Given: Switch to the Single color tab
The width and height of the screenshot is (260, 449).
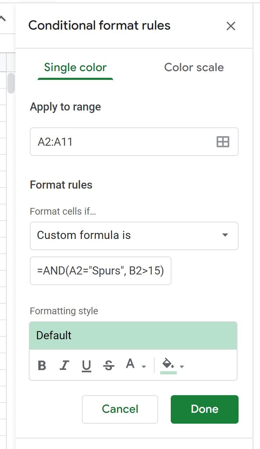Looking at the screenshot, I should coord(75,68).
